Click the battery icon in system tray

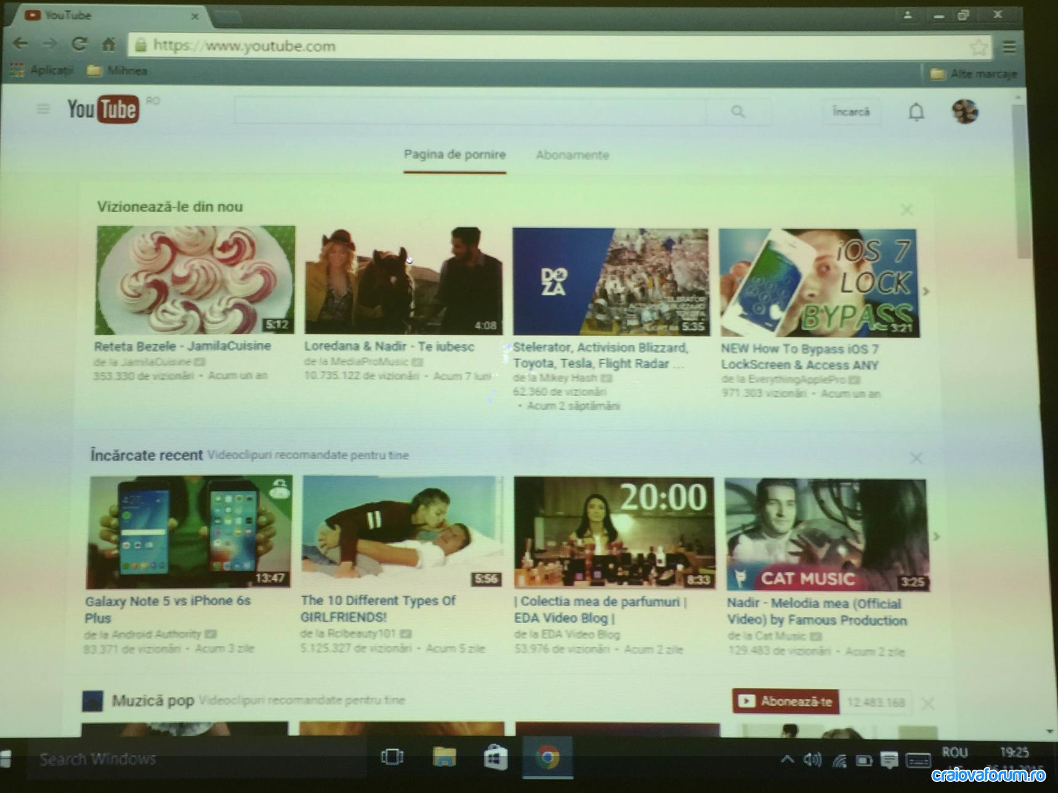pyautogui.click(x=864, y=761)
